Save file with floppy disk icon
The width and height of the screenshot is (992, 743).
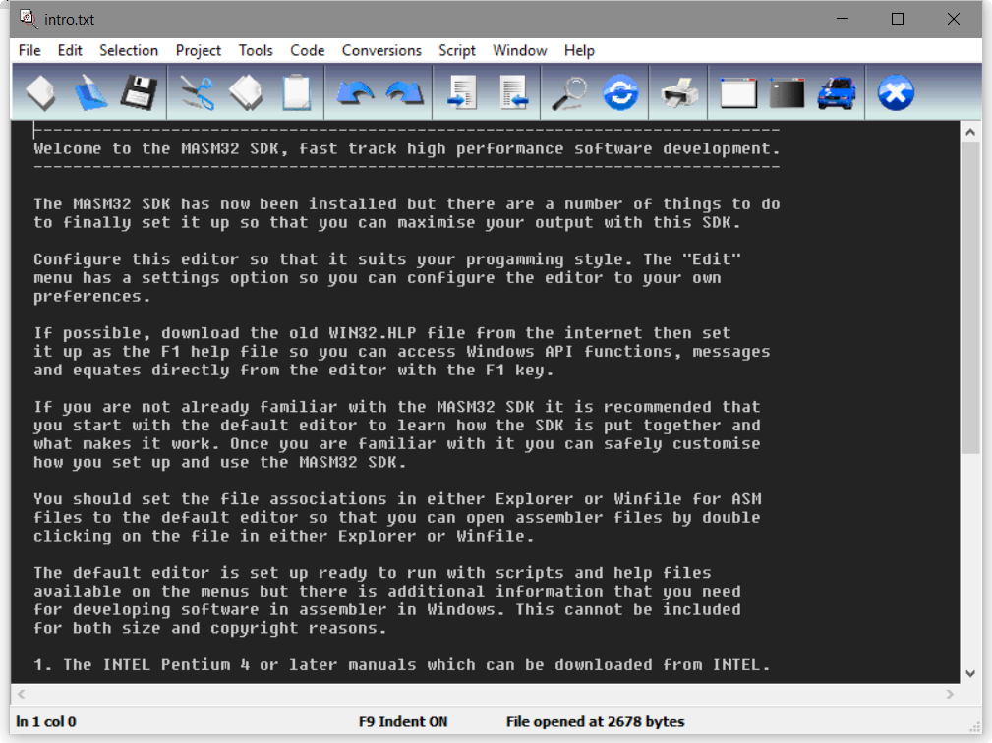(139, 93)
